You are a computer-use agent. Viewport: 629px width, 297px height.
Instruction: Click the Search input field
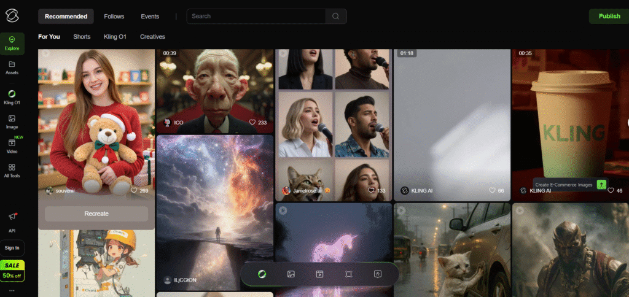pyautogui.click(x=258, y=17)
